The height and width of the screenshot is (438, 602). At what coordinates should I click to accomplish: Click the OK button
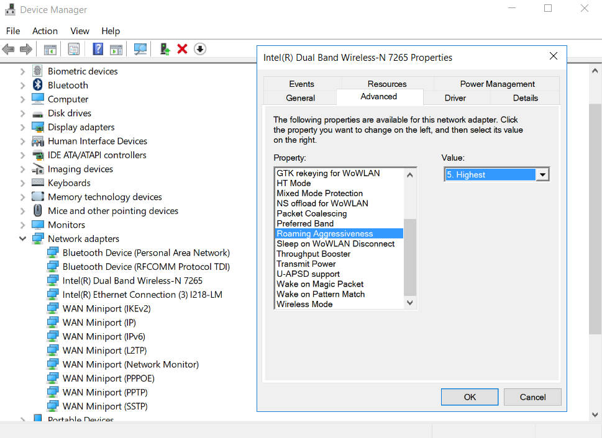point(470,397)
